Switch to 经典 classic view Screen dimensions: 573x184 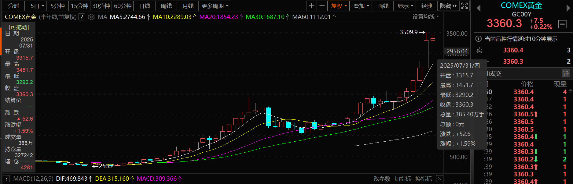point(427,6)
